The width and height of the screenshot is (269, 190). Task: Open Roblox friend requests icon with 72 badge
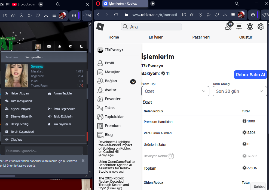point(229,26)
